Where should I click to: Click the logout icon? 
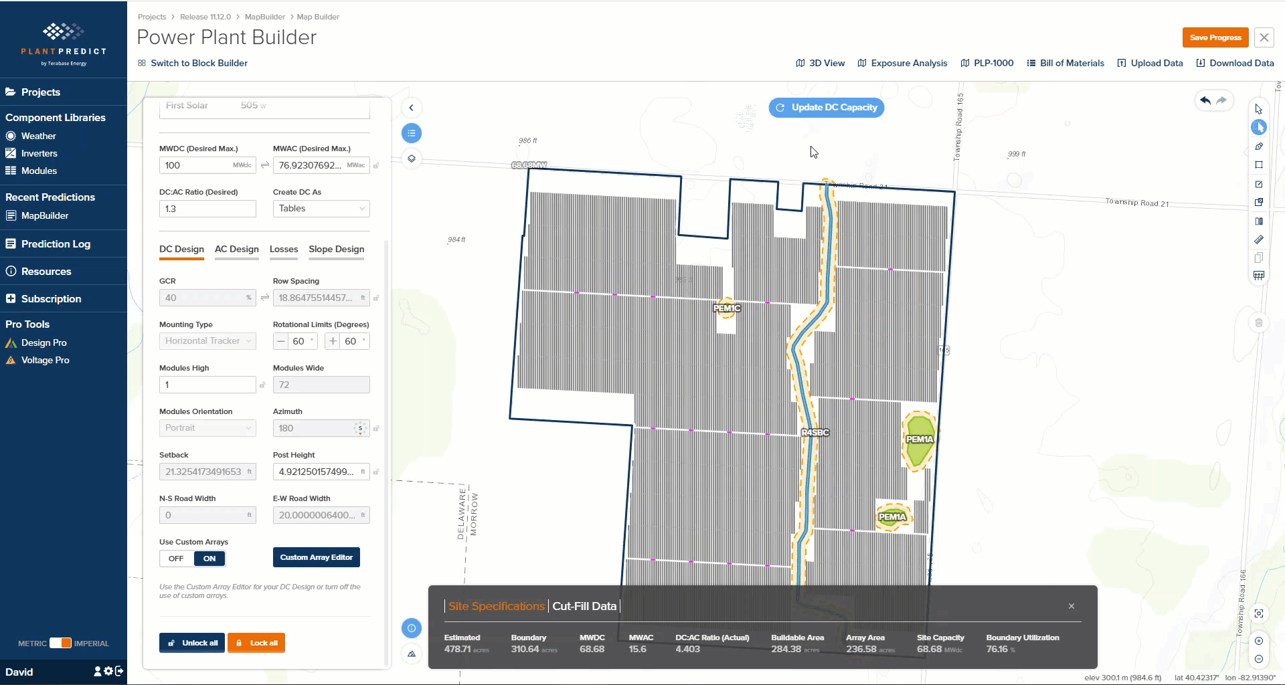click(119, 671)
